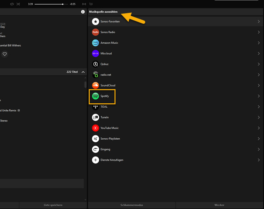Click the TIDAL icon
This screenshot has width=264, height=209.
pyautogui.click(x=95, y=107)
